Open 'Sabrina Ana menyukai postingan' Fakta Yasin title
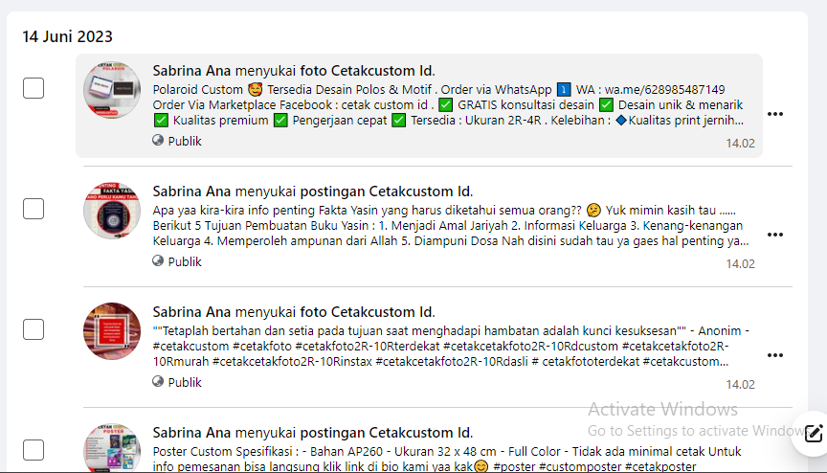Screen dimensions: 827x473 click(313, 191)
